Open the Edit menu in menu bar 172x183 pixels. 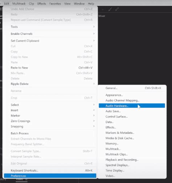point(7,4)
